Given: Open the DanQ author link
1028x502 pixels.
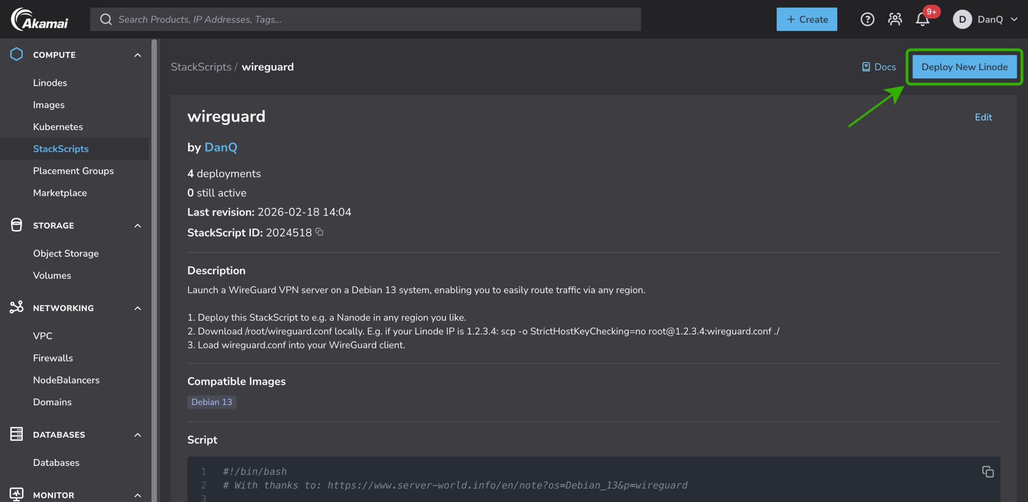Looking at the screenshot, I should pyautogui.click(x=221, y=147).
